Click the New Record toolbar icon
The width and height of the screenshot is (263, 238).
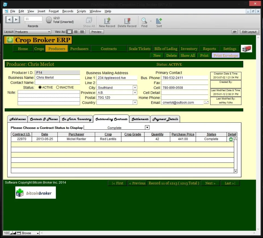click(x=107, y=21)
